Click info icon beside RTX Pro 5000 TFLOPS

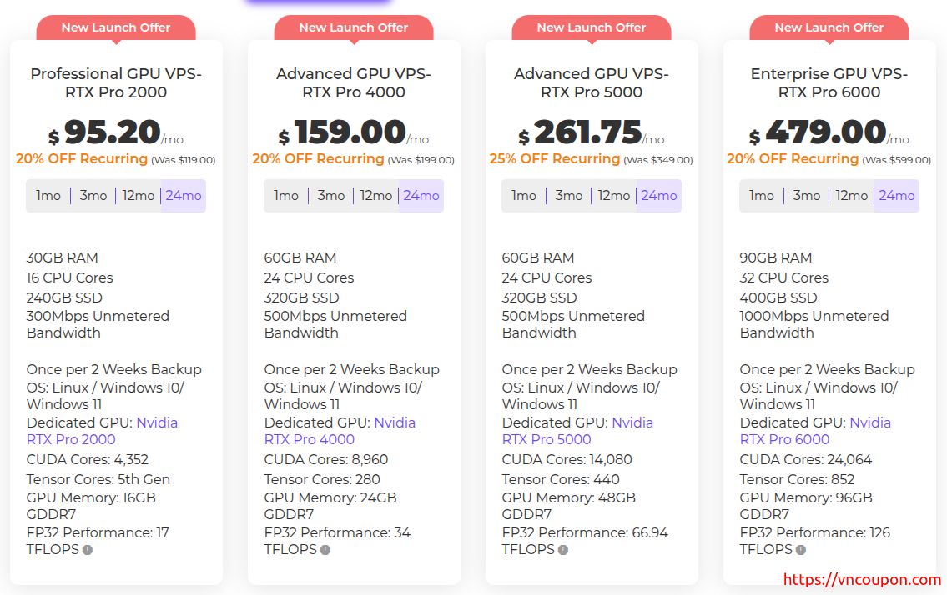point(563,550)
